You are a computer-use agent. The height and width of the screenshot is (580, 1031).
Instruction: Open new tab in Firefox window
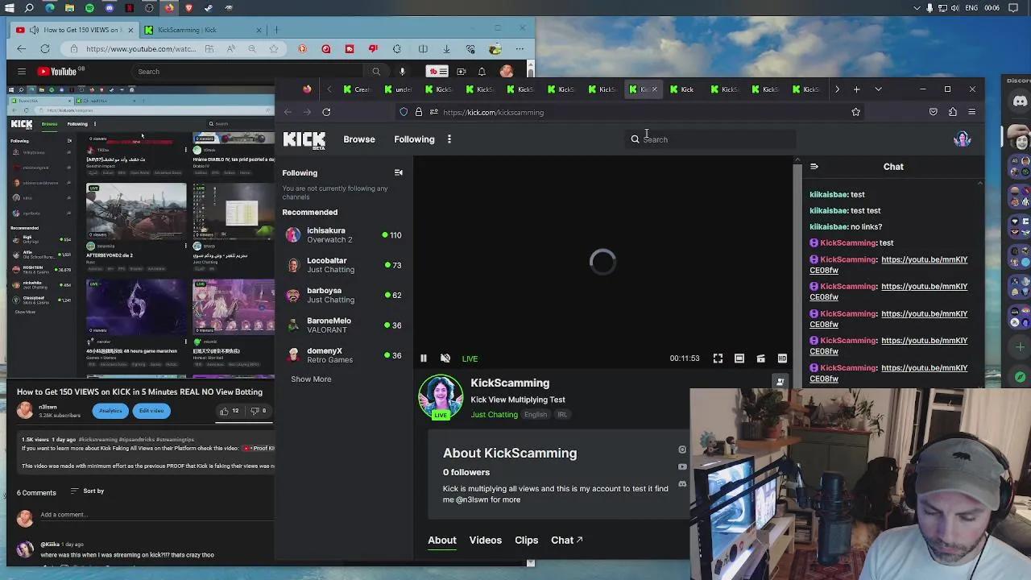856,89
